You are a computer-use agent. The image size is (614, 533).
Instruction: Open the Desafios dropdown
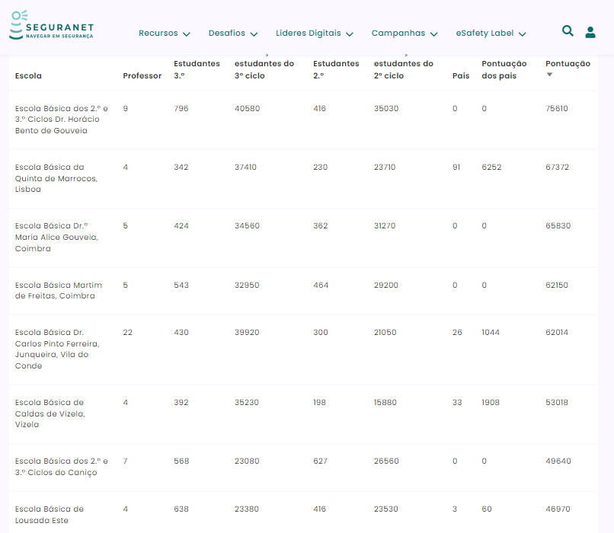[233, 34]
